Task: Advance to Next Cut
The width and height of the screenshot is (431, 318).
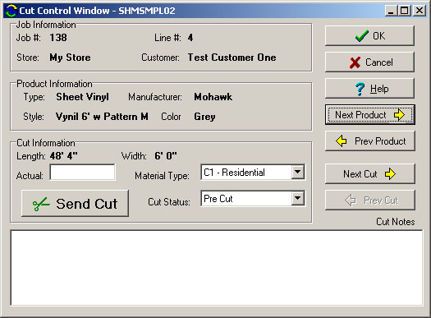Action: 369,174
